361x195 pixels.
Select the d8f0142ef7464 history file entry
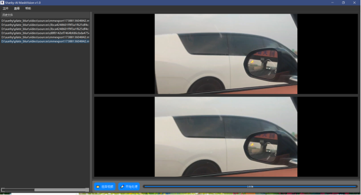pos(45,33)
